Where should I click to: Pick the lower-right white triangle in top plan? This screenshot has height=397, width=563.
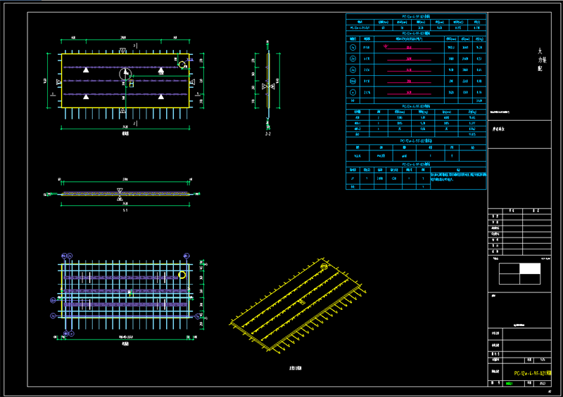click(x=161, y=96)
